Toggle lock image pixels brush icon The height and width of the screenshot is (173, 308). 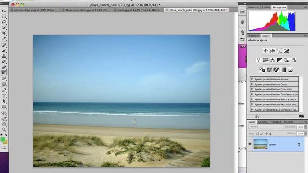262,134
